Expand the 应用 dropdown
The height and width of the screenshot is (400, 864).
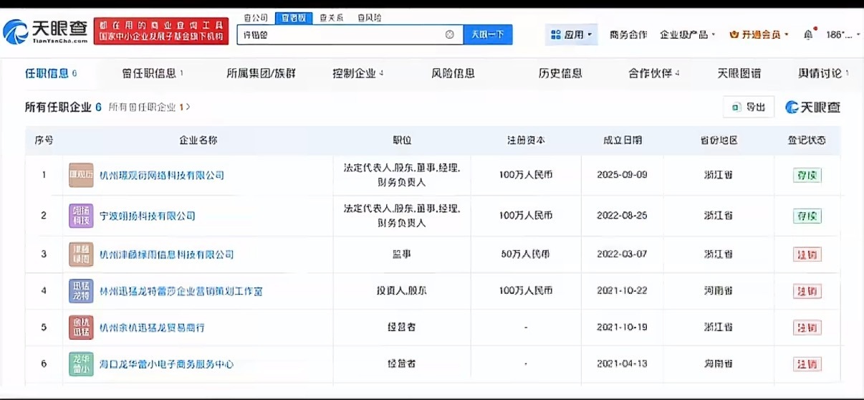(x=572, y=34)
